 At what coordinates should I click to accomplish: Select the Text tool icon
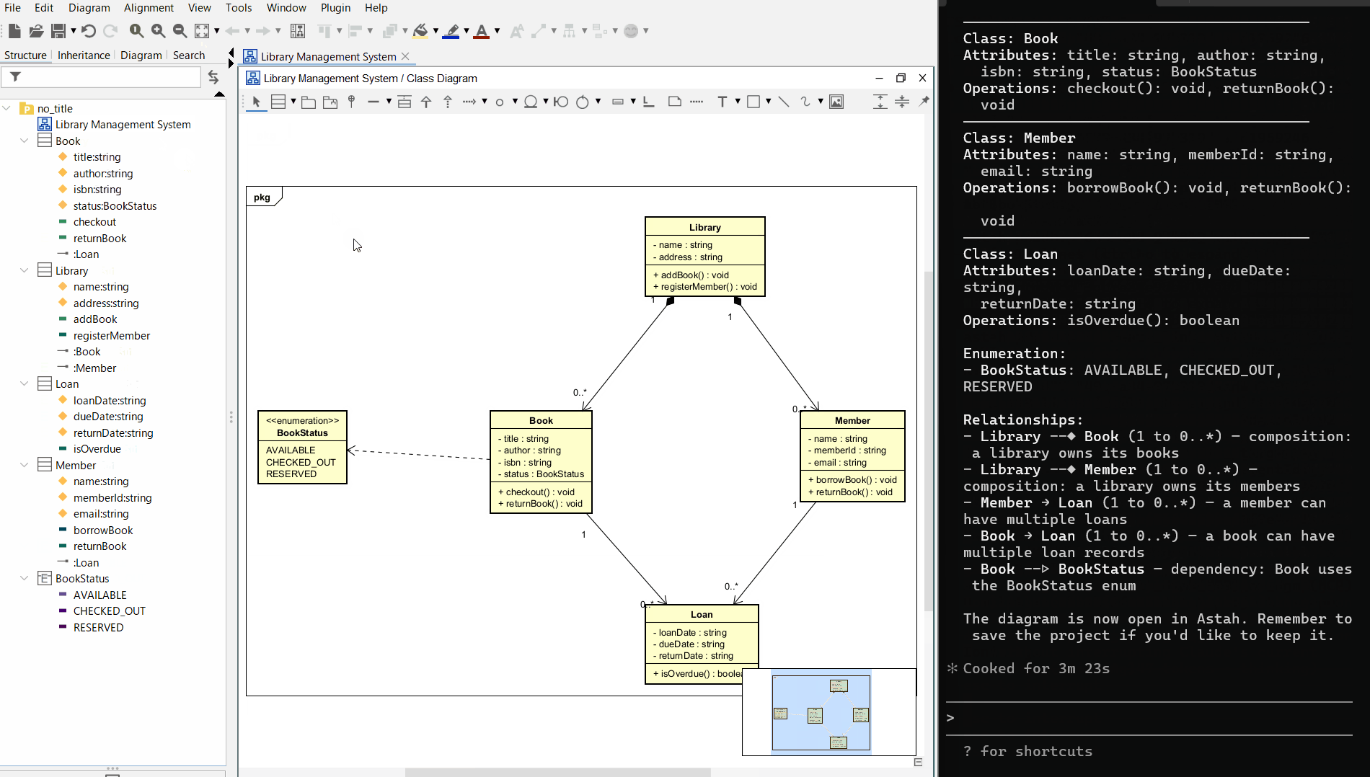point(722,102)
